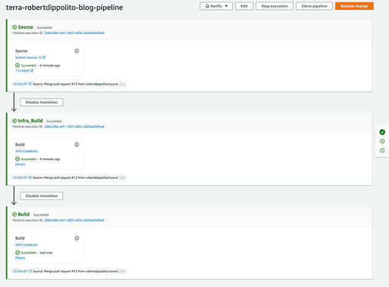Select the pipeline title terra-robertdippolito-blog-pipeline

(x=64, y=7)
